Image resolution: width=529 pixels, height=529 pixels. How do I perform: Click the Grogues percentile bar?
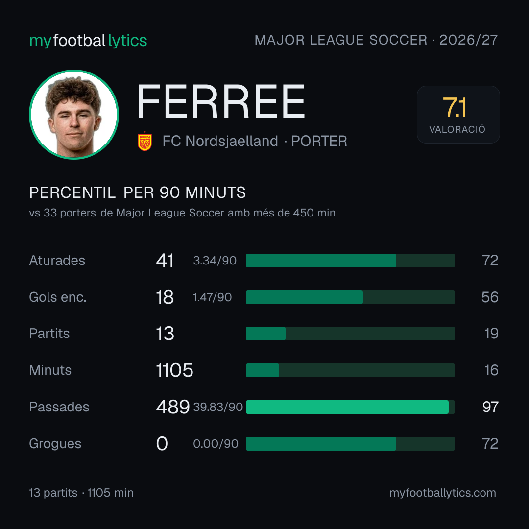tap(350, 444)
